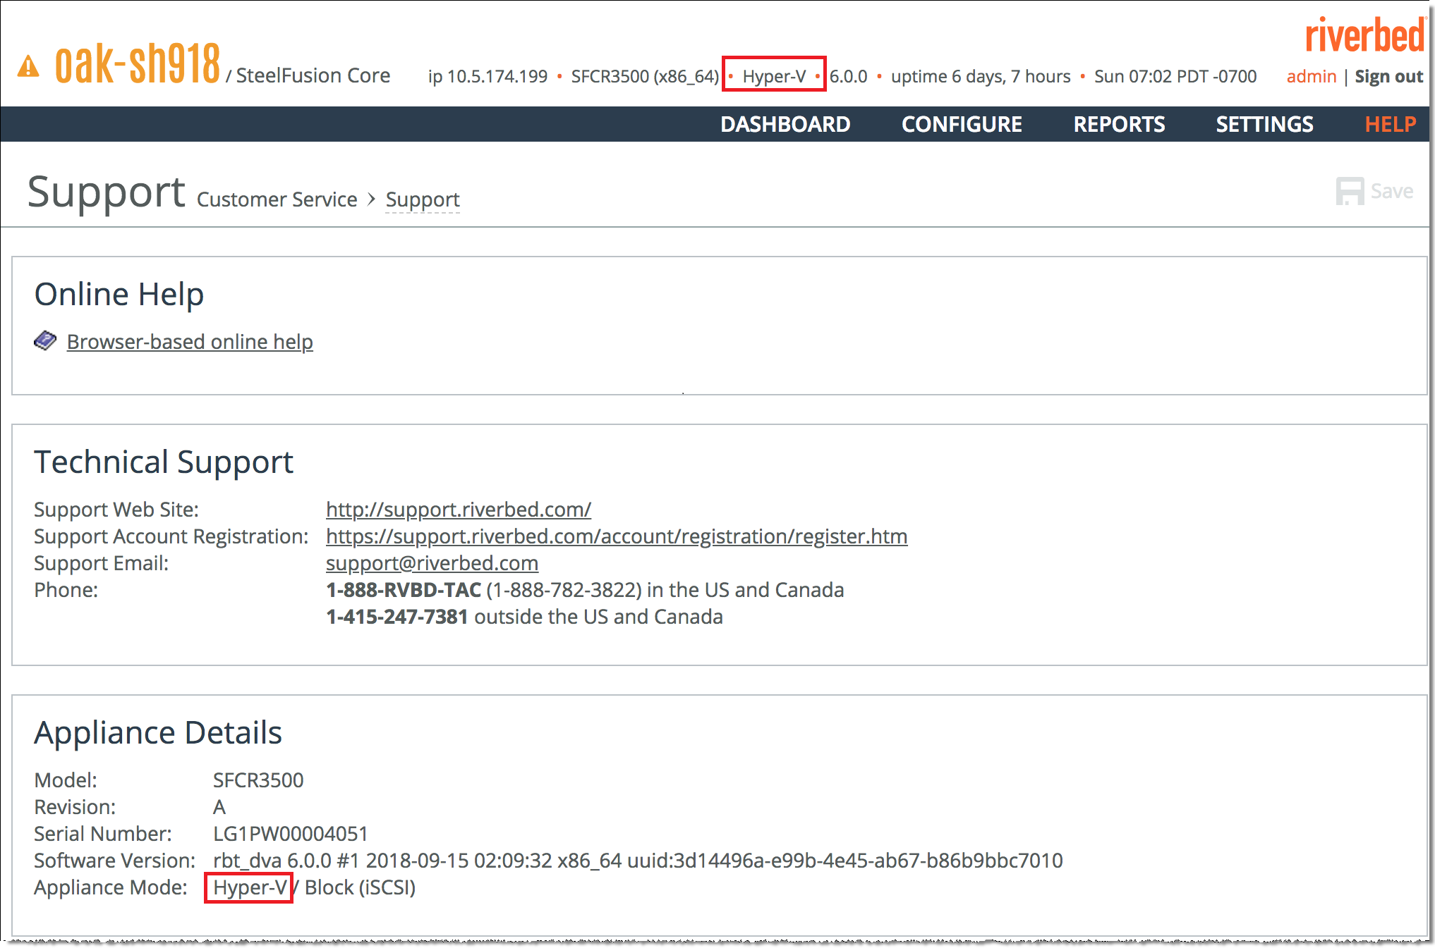The width and height of the screenshot is (1435, 948).
Task: Click the oak-sh918 hostname
Action: pos(138,63)
